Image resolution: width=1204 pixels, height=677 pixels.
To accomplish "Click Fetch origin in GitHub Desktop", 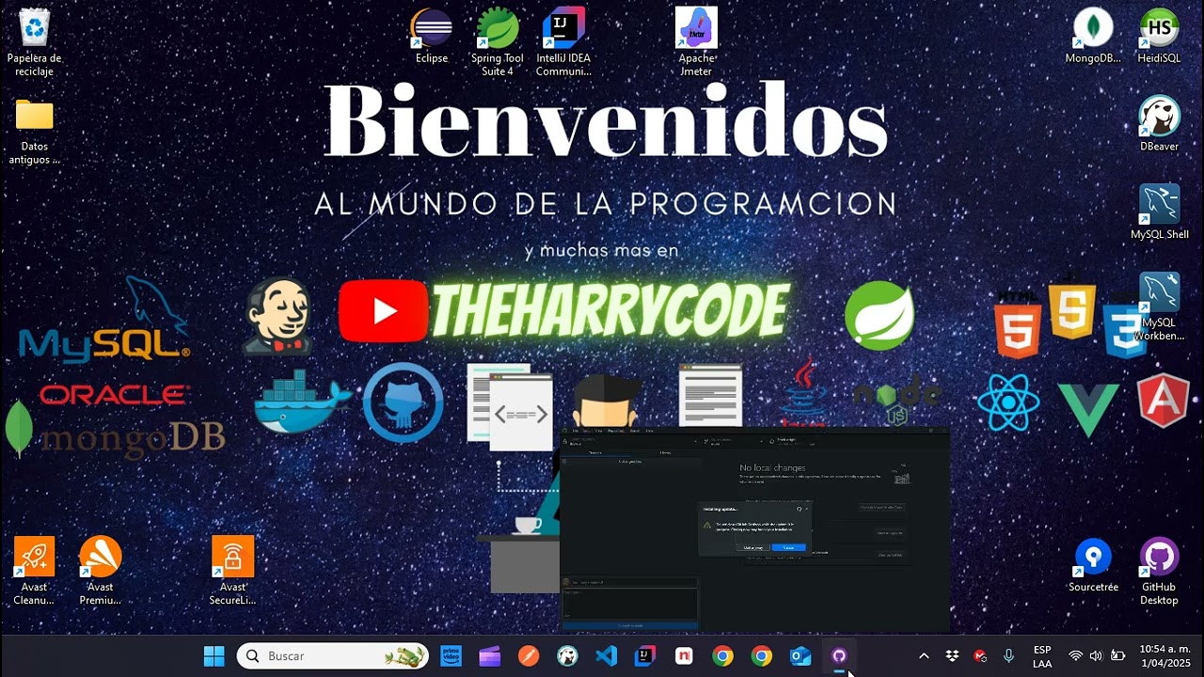I will tap(797, 442).
